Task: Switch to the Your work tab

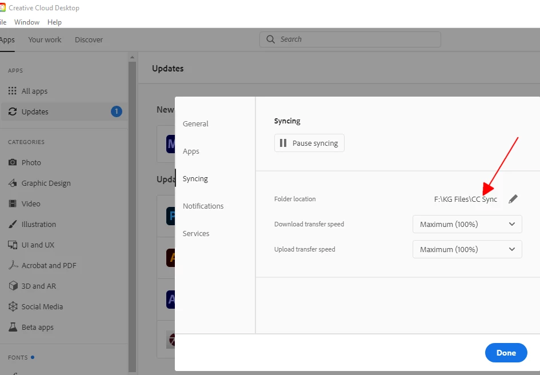Action: [x=45, y=39]
